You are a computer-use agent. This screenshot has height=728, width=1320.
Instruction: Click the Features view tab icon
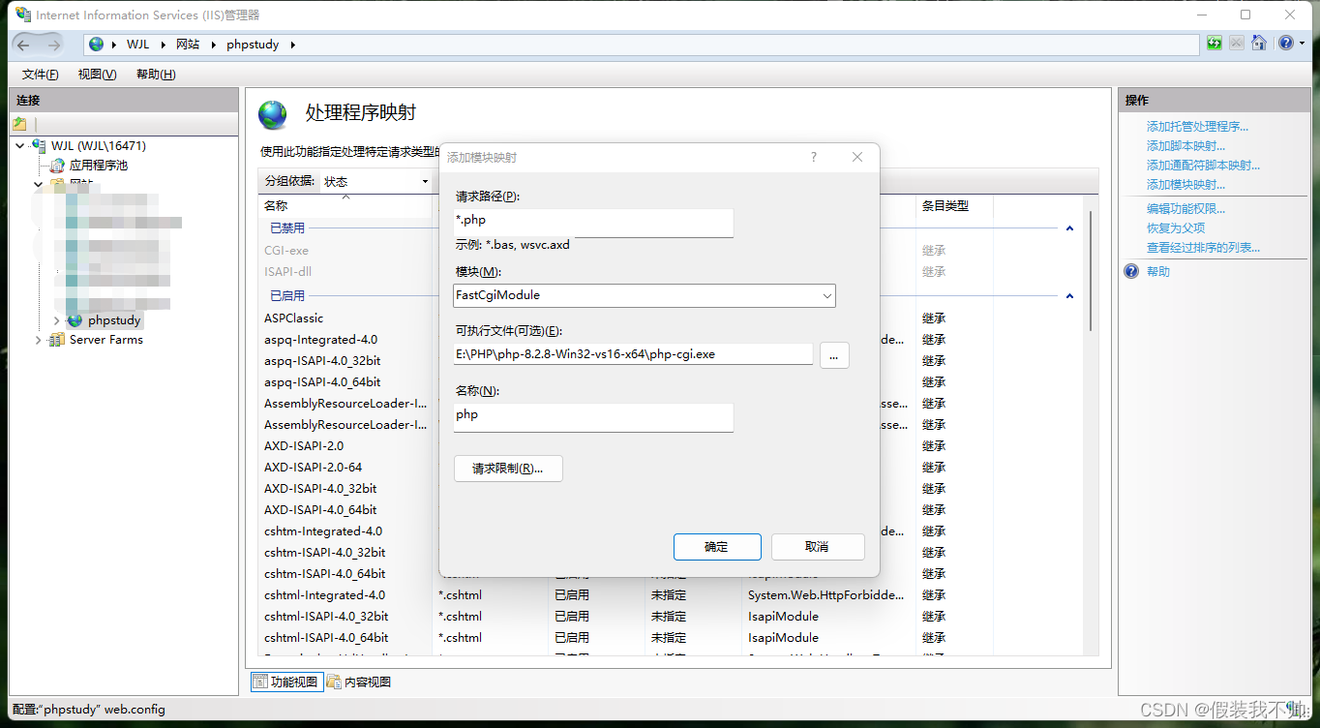tap(260, 682)
